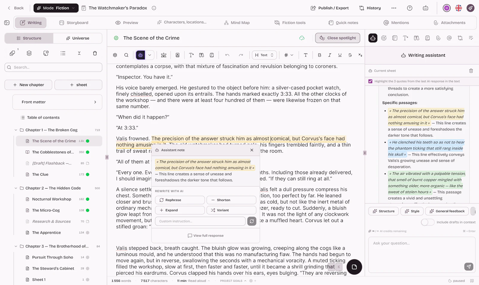This screenshot has height=285, width=479.
Task: Click the trash icon in structure toolbar
Action: coord(95,53)
